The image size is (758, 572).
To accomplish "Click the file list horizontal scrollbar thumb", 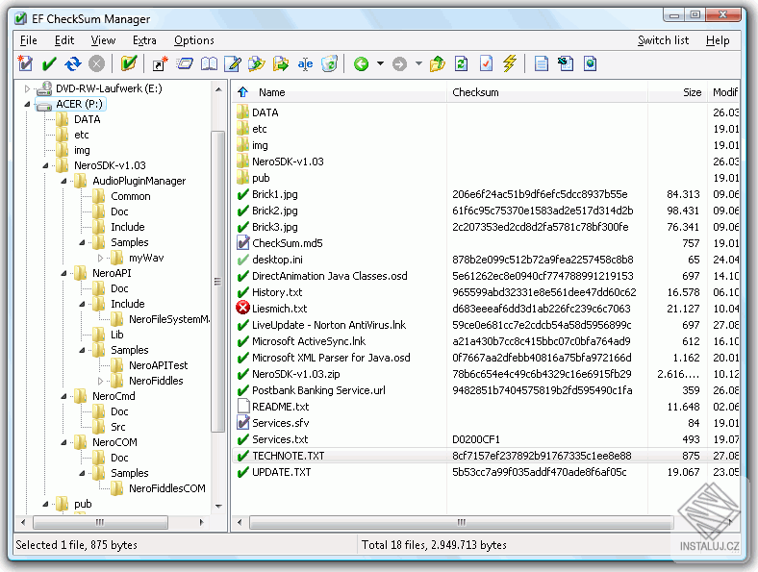I will click(x=461, y=522).
